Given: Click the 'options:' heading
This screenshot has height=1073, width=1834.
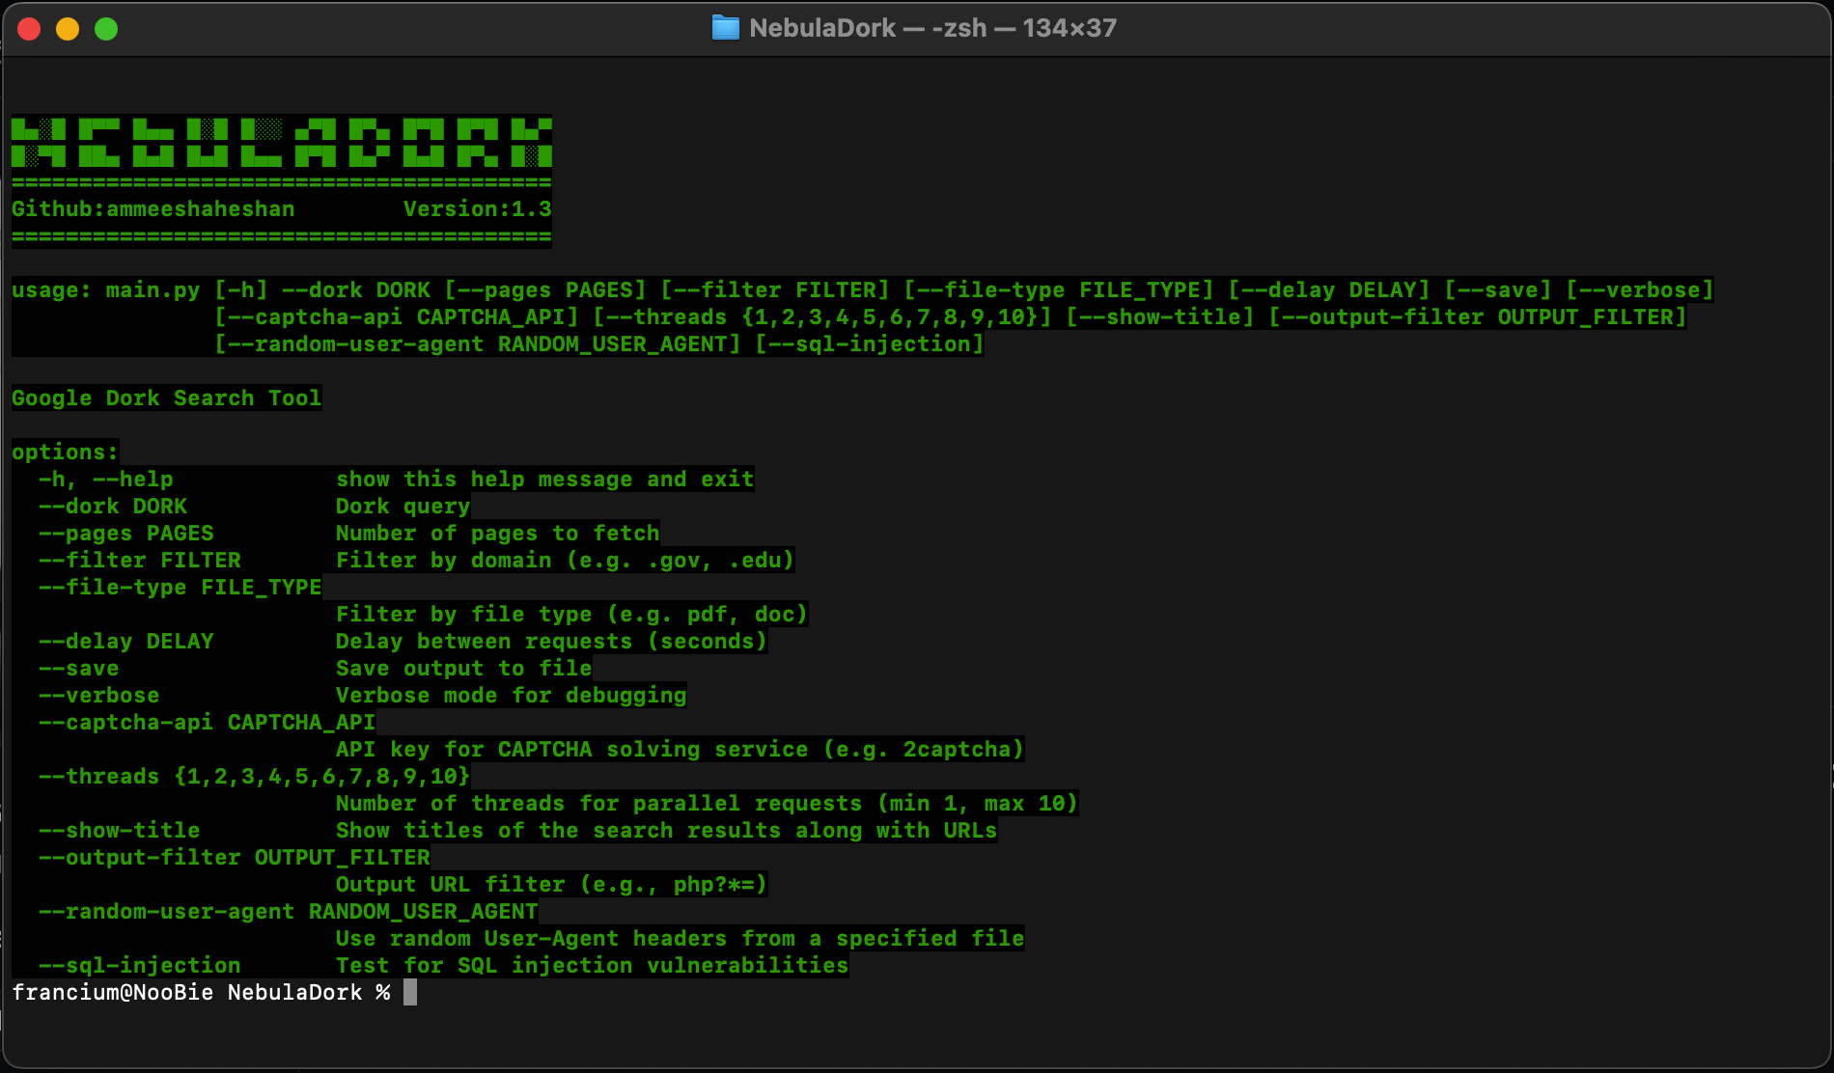Looking at the screenshot, I should click(66, 452).
